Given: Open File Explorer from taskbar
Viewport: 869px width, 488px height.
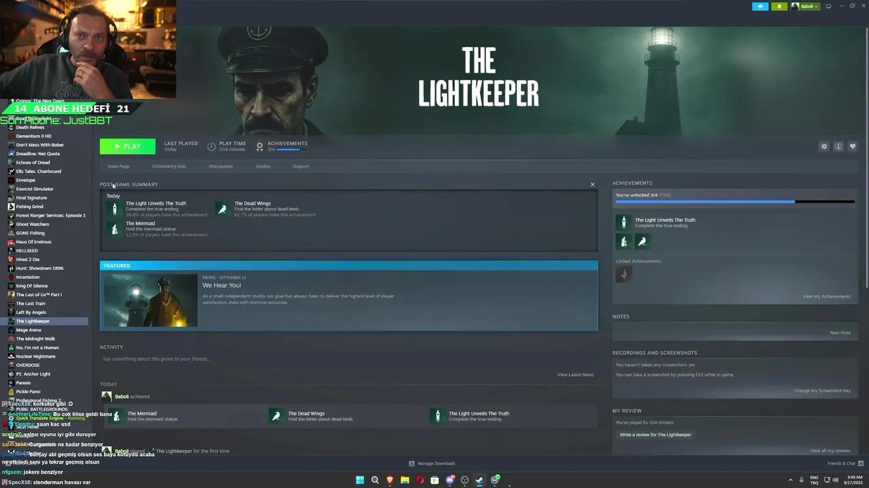Looking at the screenshot, I should (x=405, y=480).
